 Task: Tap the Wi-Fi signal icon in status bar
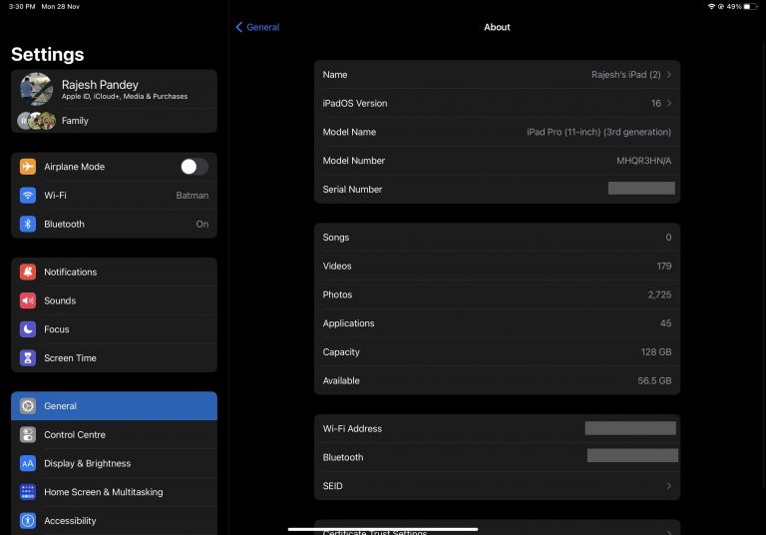click(711, 6)
